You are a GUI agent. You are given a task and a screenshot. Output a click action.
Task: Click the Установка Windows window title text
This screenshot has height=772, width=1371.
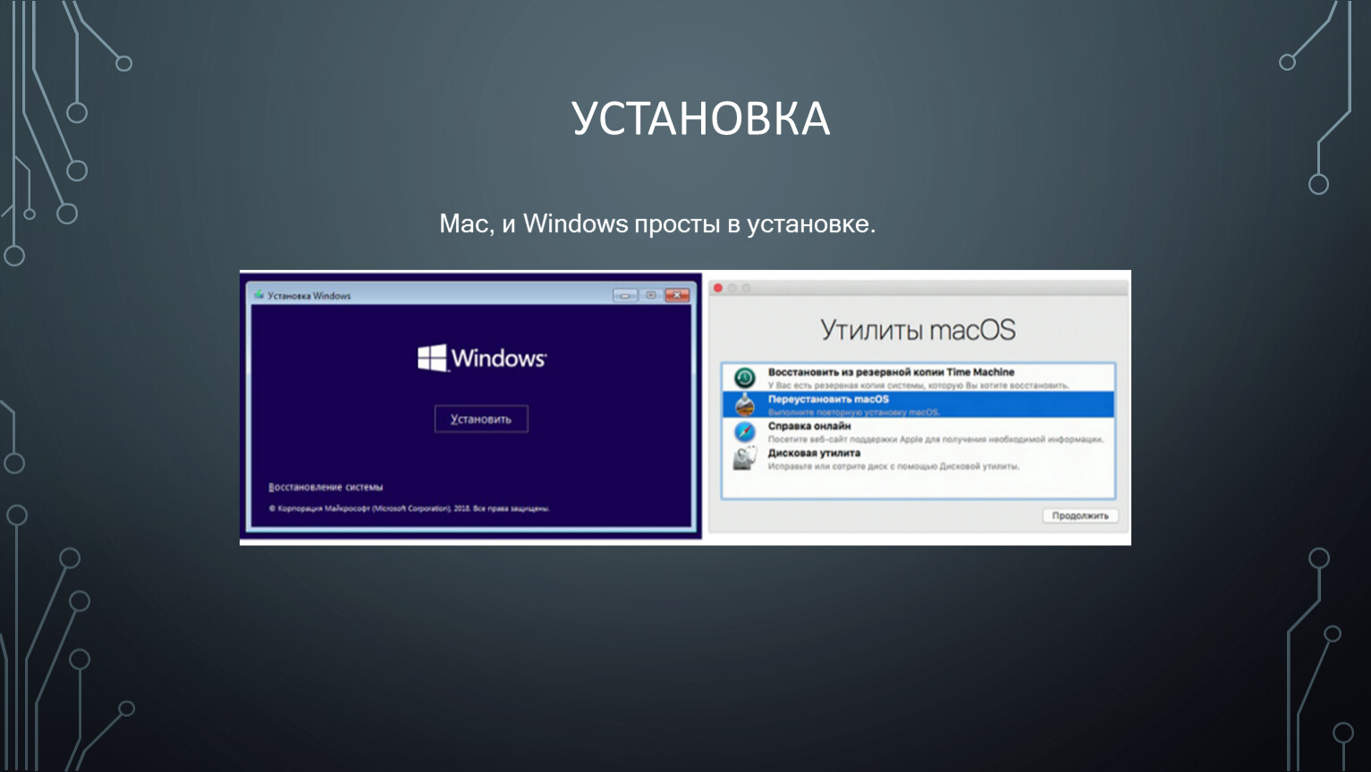[309, 296]
